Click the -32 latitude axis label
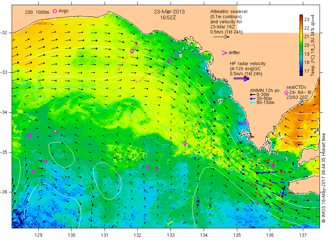328x240 pixels. (x=4, y=33)
